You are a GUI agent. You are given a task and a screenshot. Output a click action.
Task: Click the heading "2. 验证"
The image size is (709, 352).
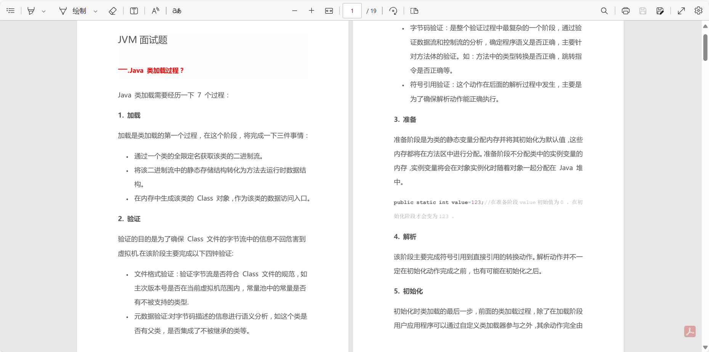[129, 219]
